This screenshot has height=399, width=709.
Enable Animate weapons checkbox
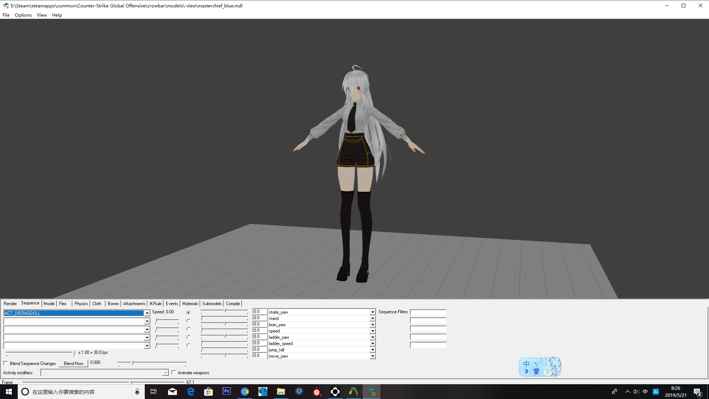click(174, 373)
